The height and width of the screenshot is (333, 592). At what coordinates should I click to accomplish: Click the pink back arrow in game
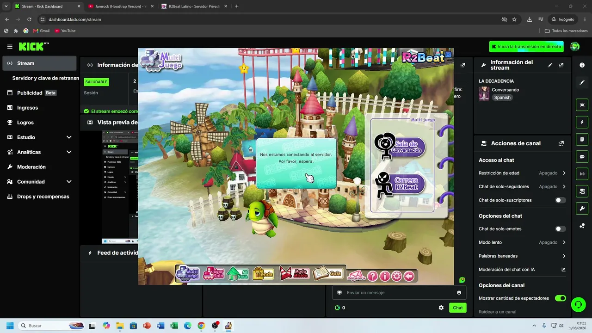click(409, 276)
